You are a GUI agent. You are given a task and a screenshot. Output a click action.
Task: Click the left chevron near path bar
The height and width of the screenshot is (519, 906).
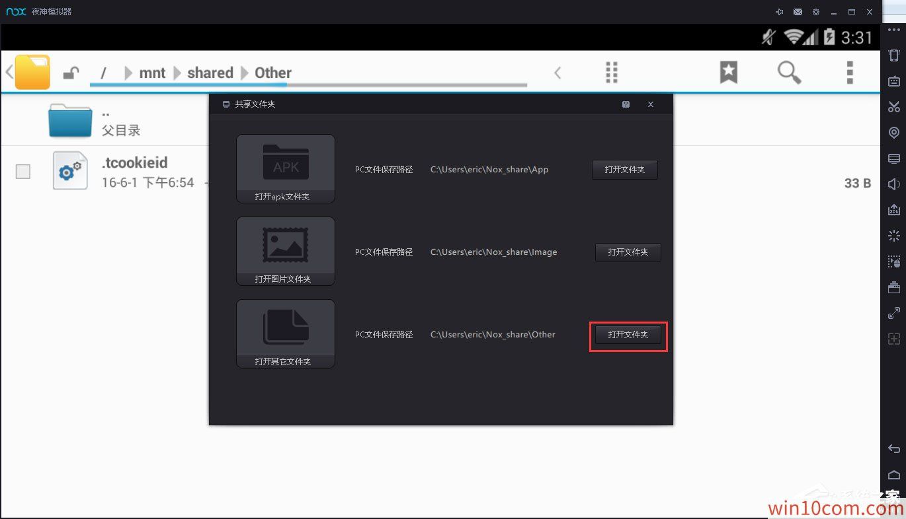click(x=557, y=73)
